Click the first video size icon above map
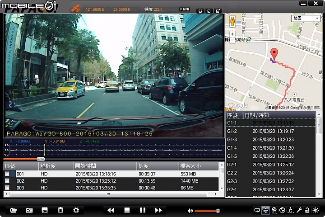This screenshot has height=217, width=325. pos(200,11)
